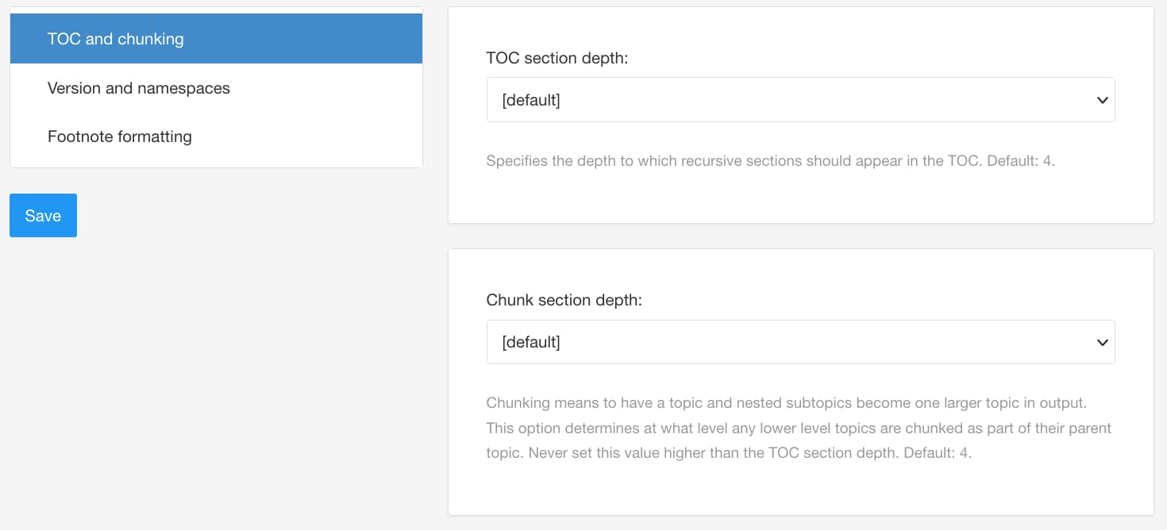Click the Chunk section depth label
The width and height of the screenshot is (1167, 530).
click(x=564, y=299)
